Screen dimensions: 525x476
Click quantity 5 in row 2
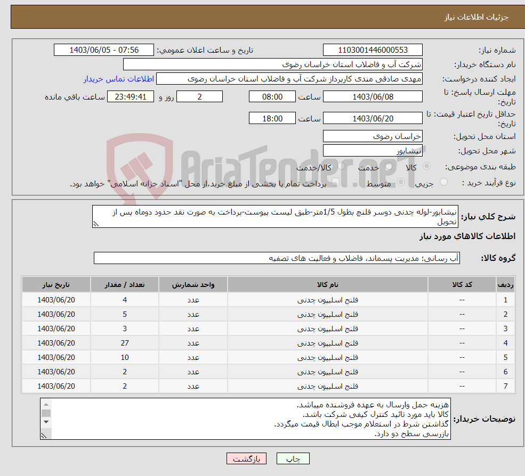125,315
